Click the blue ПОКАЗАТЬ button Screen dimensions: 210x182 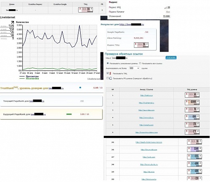pos(171,57)
